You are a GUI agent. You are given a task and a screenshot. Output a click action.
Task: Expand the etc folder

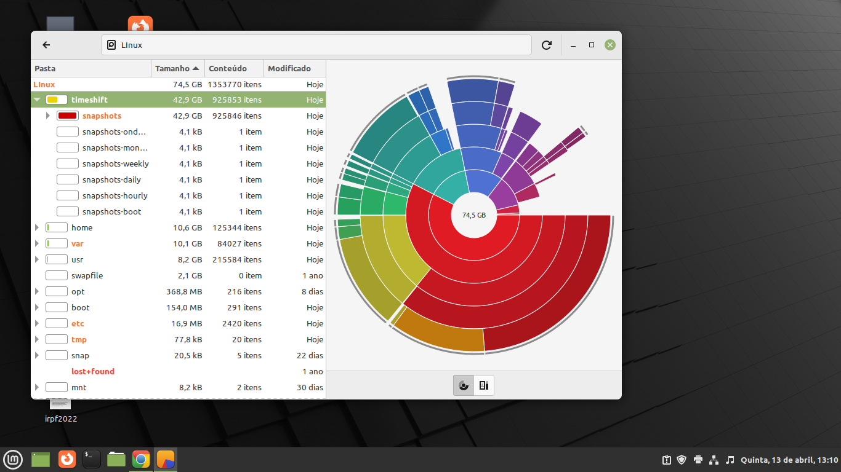(37, 323)
